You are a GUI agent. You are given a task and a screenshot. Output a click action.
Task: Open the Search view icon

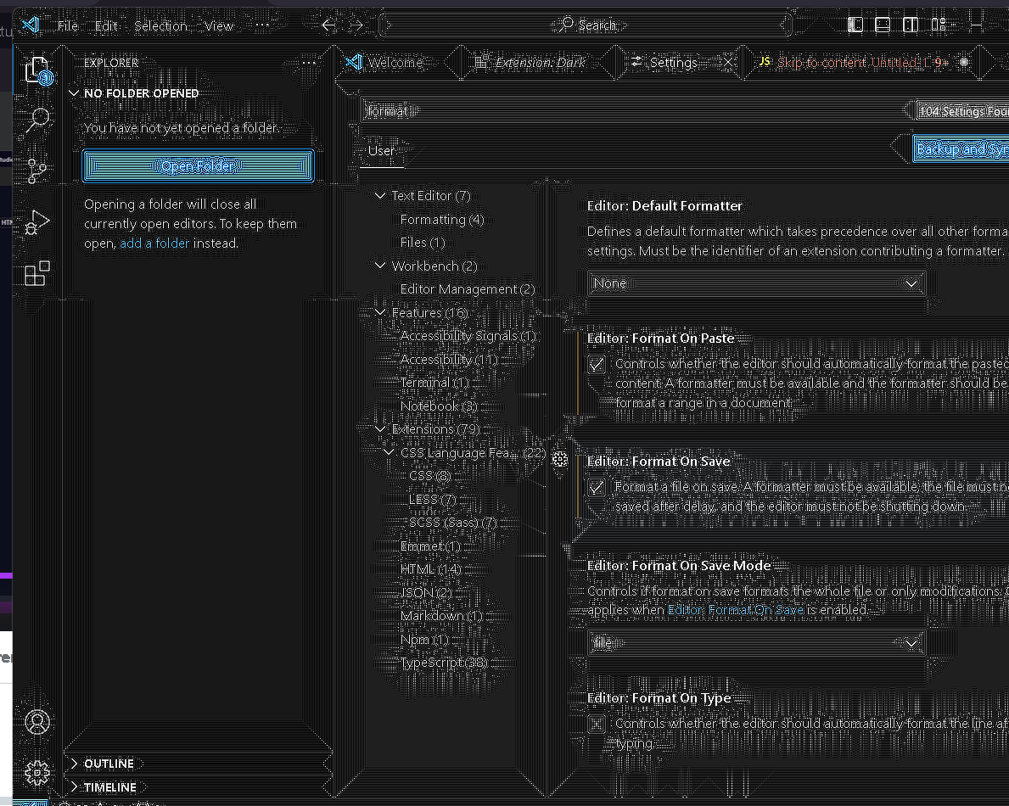[37, 120]
